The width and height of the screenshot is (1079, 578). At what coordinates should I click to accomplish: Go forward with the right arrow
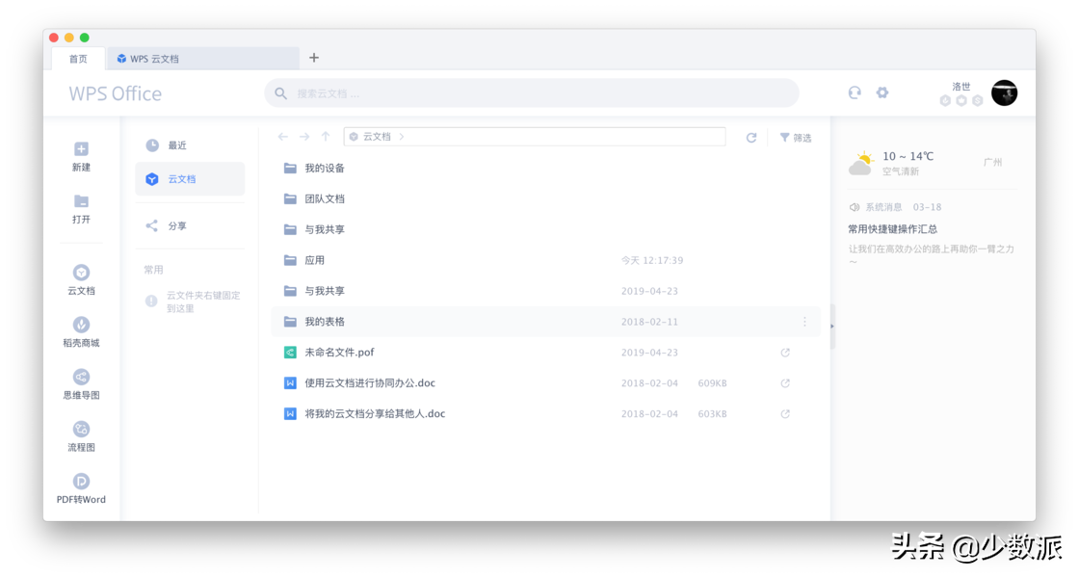click(304, 137)
